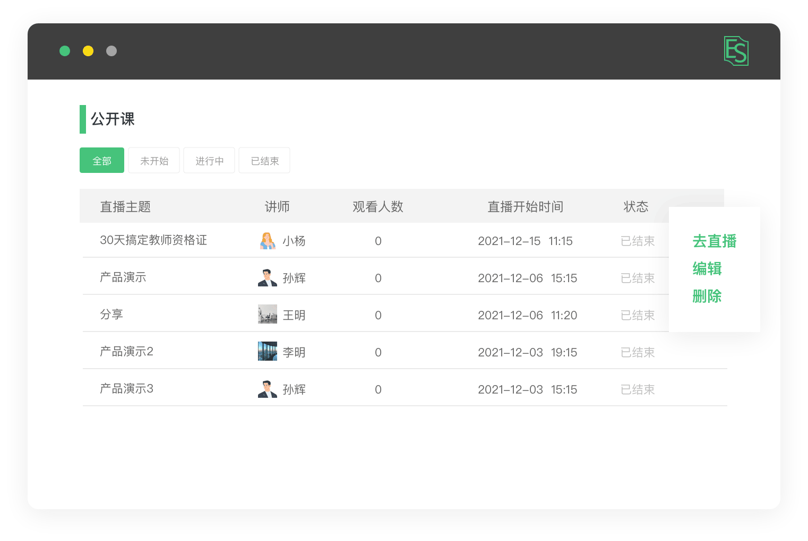Switch to the 已结束 tab
The width and height of the screenshot is (808, 541).
(264, 160)
